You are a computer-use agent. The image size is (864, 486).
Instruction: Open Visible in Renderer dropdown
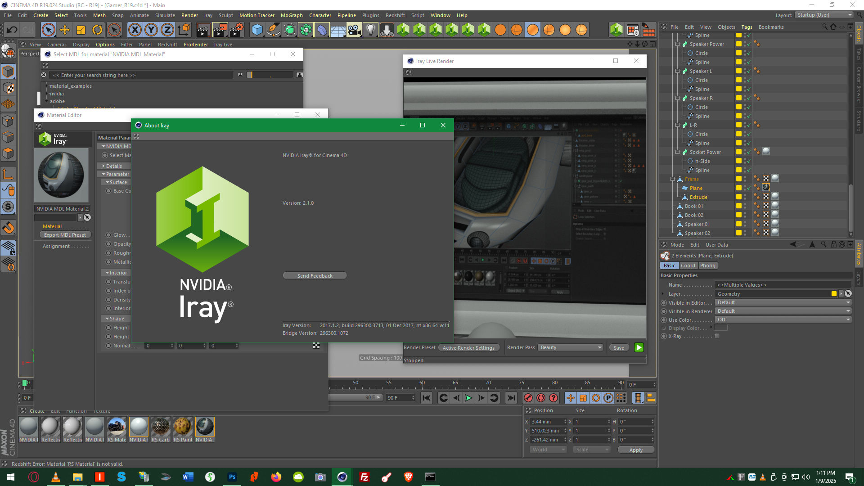783,311
